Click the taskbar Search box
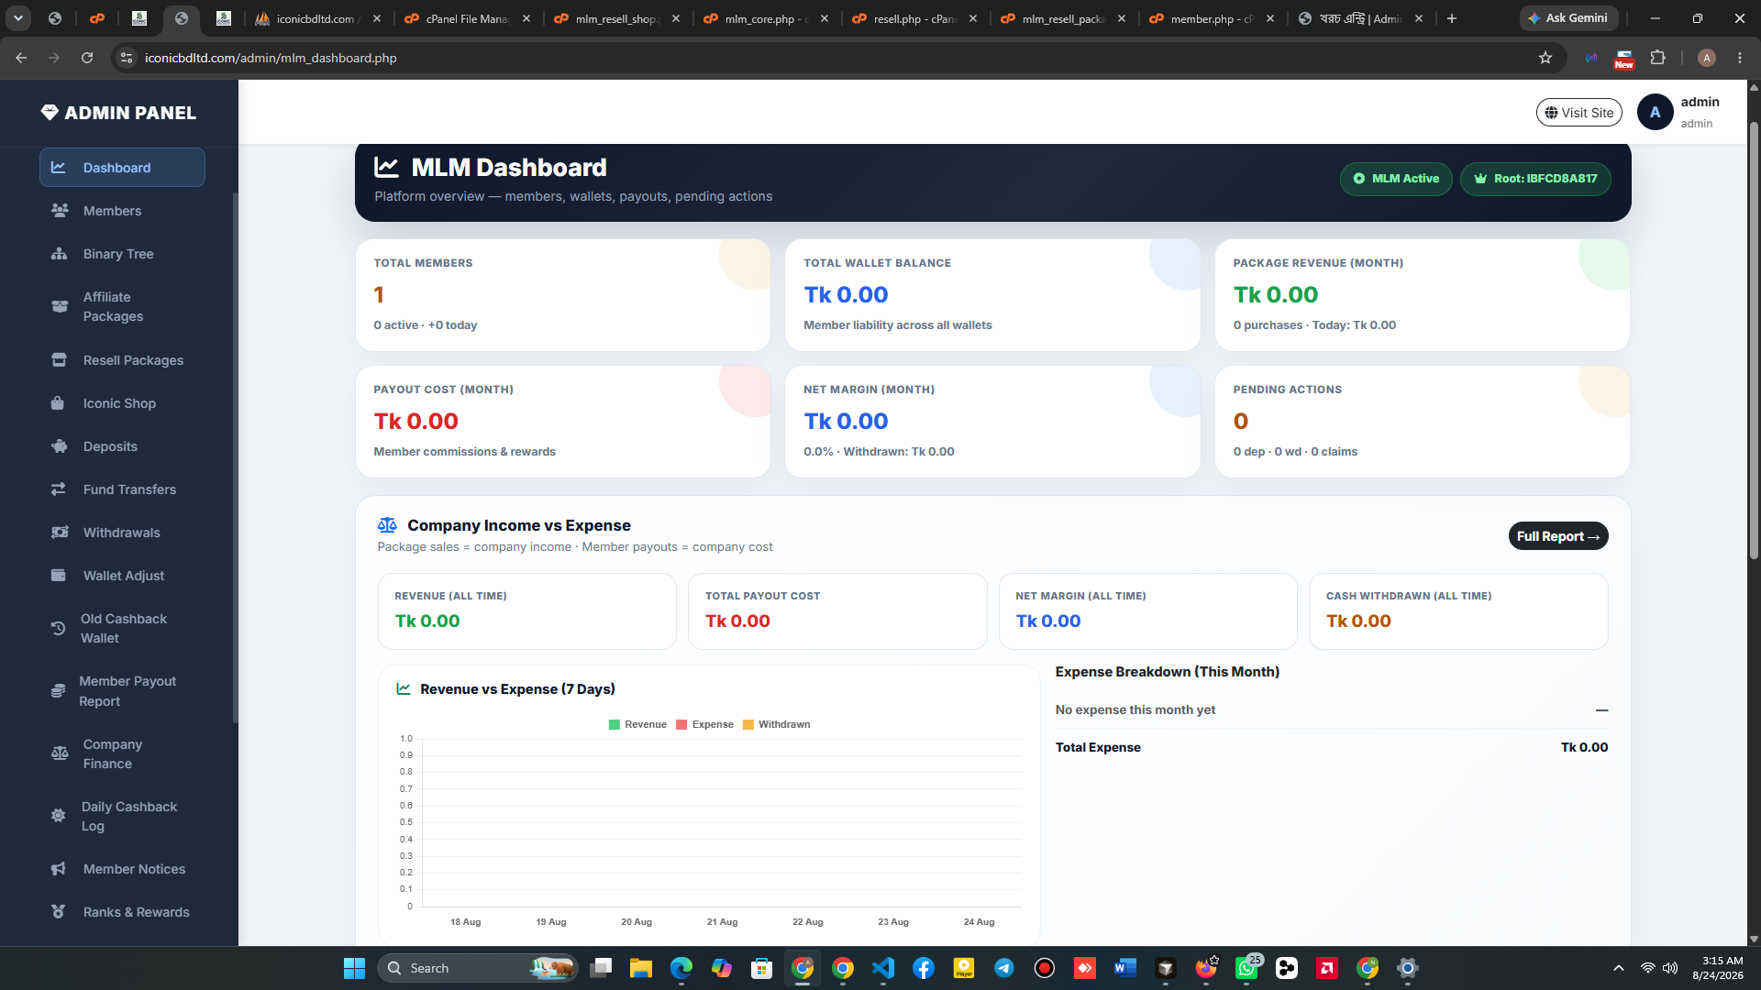The image size is (1761, 990). pos(477,968)
